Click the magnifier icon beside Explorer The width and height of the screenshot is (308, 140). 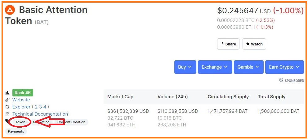pos(7,107)
